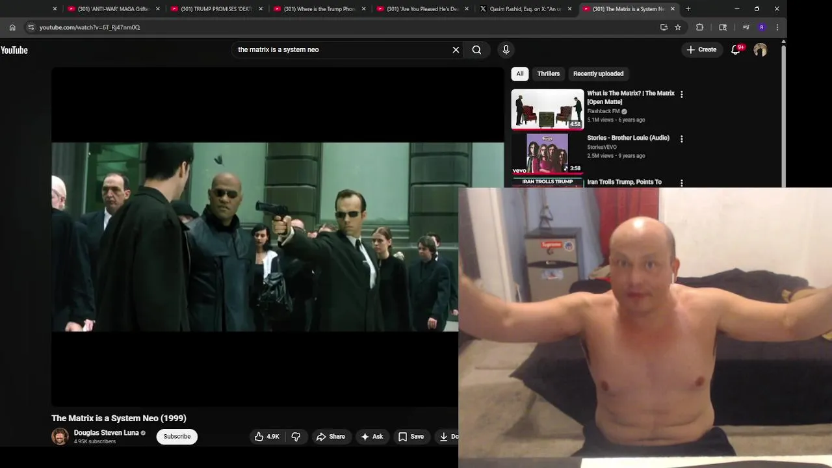Open a new browser tab
Viewport: 832px width, 468px height.
[688, 9]
